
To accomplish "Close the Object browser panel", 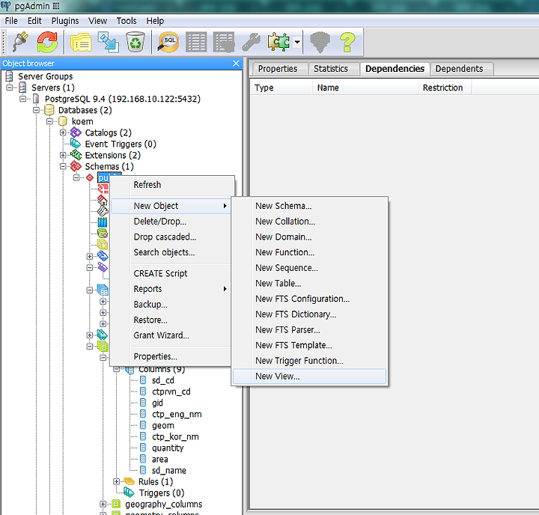I will pyautogui.click(x=236, y=64).
